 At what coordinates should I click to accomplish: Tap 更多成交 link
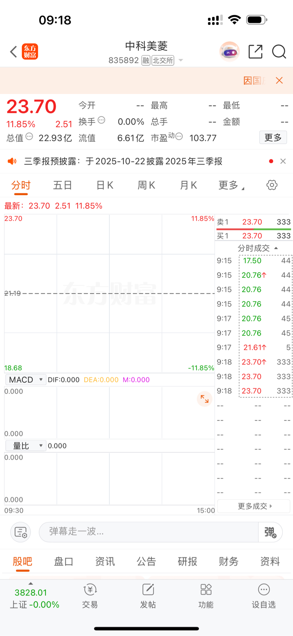click(x=254, y=506)
